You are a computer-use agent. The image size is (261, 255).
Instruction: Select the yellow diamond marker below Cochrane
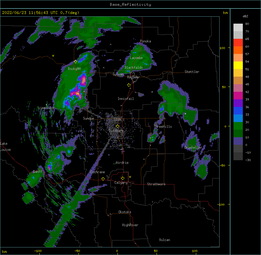(x=103, y=179)
